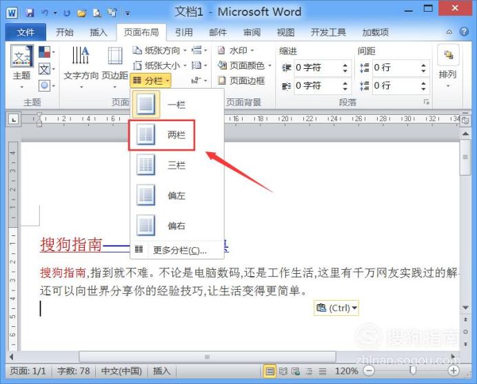Open the 段落 paragraph dialog launcher
Viewport: 477px width, 384px height.
click(x=427, y=102)
